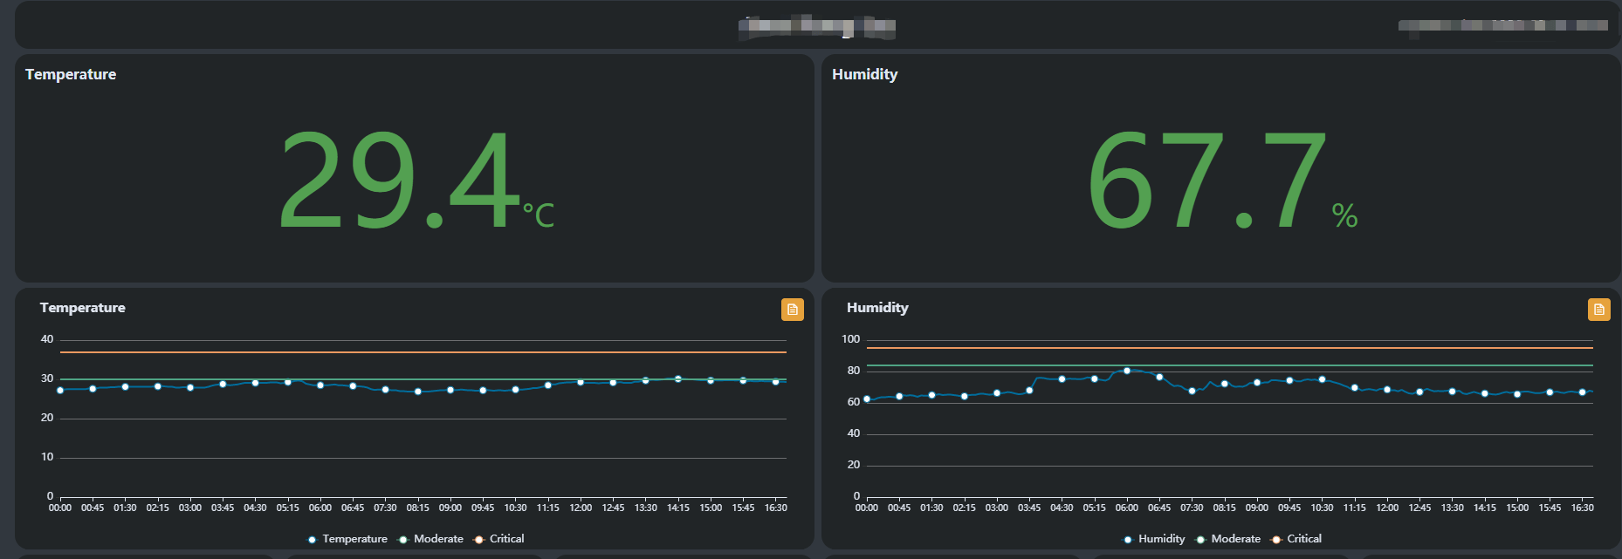Click the Temperature chart heading
The image size is (1622, 559).
(83, 308)
